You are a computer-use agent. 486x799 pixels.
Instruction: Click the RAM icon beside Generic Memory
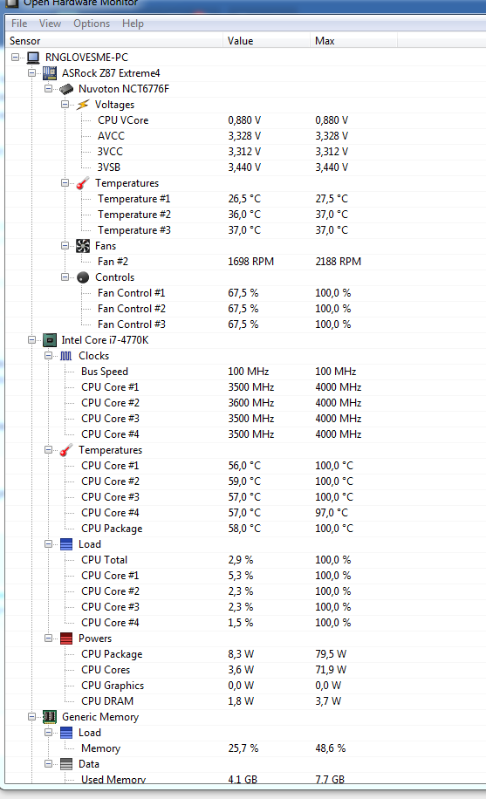pos(50,717)
